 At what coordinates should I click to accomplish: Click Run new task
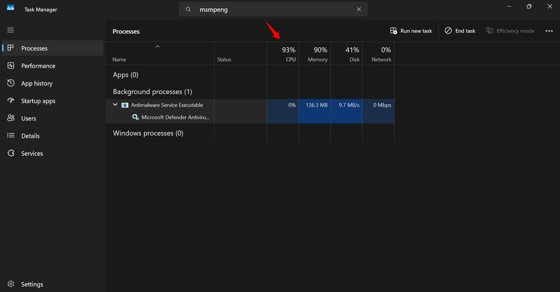(411, 31)
